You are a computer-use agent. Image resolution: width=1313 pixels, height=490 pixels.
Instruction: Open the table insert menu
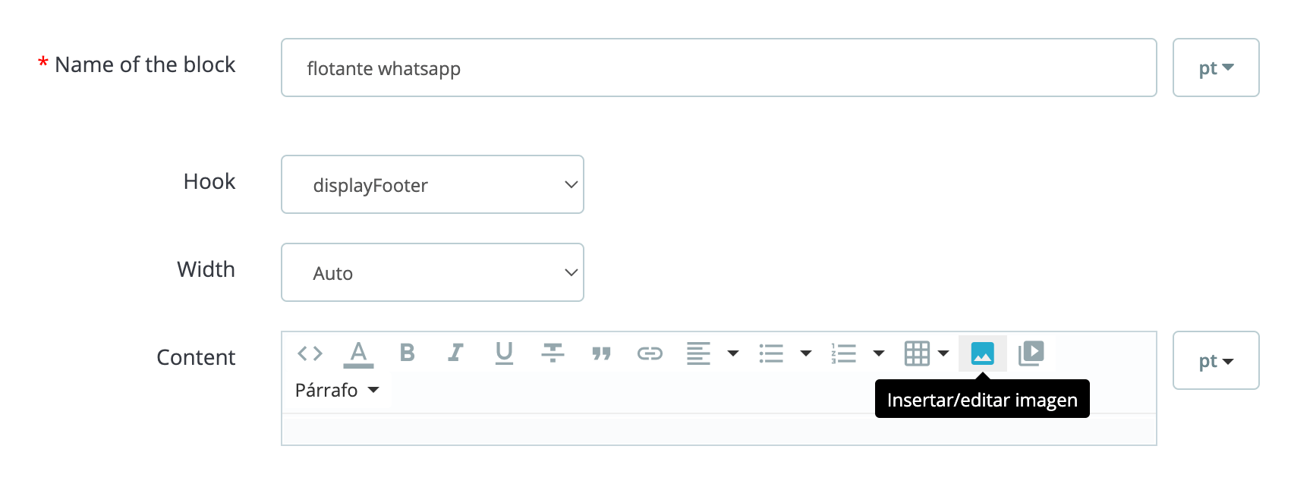point(927,353)
